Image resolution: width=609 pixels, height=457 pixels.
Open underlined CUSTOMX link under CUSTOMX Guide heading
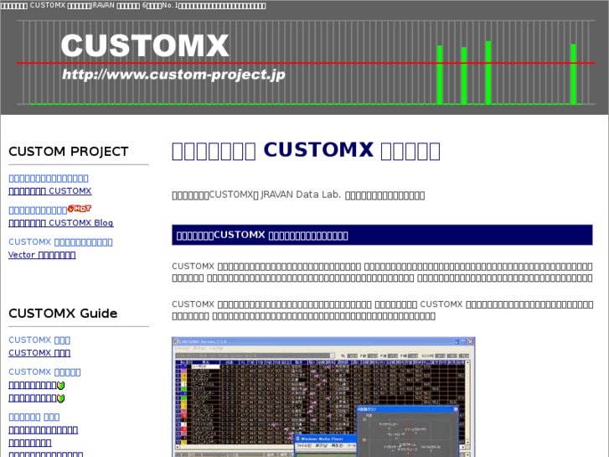(39, 353)
